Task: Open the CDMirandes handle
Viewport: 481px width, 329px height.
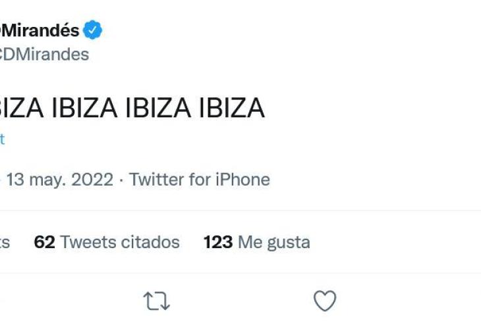Action: (44, 54)
